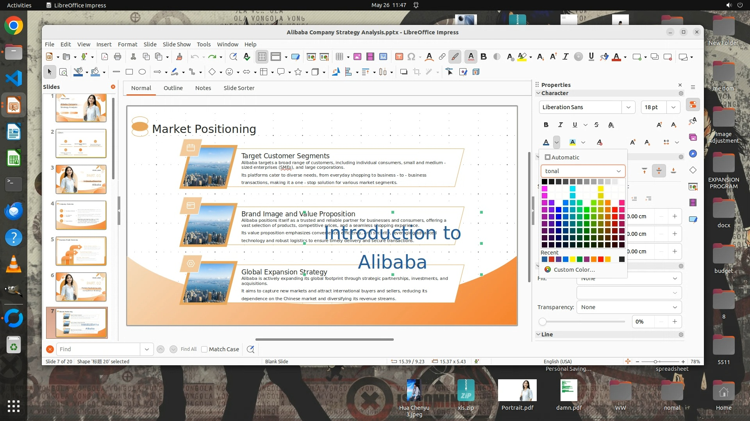Switch to the Slide Sorter tab
This screenshot has width=750, height=421.
pos(239,88)
